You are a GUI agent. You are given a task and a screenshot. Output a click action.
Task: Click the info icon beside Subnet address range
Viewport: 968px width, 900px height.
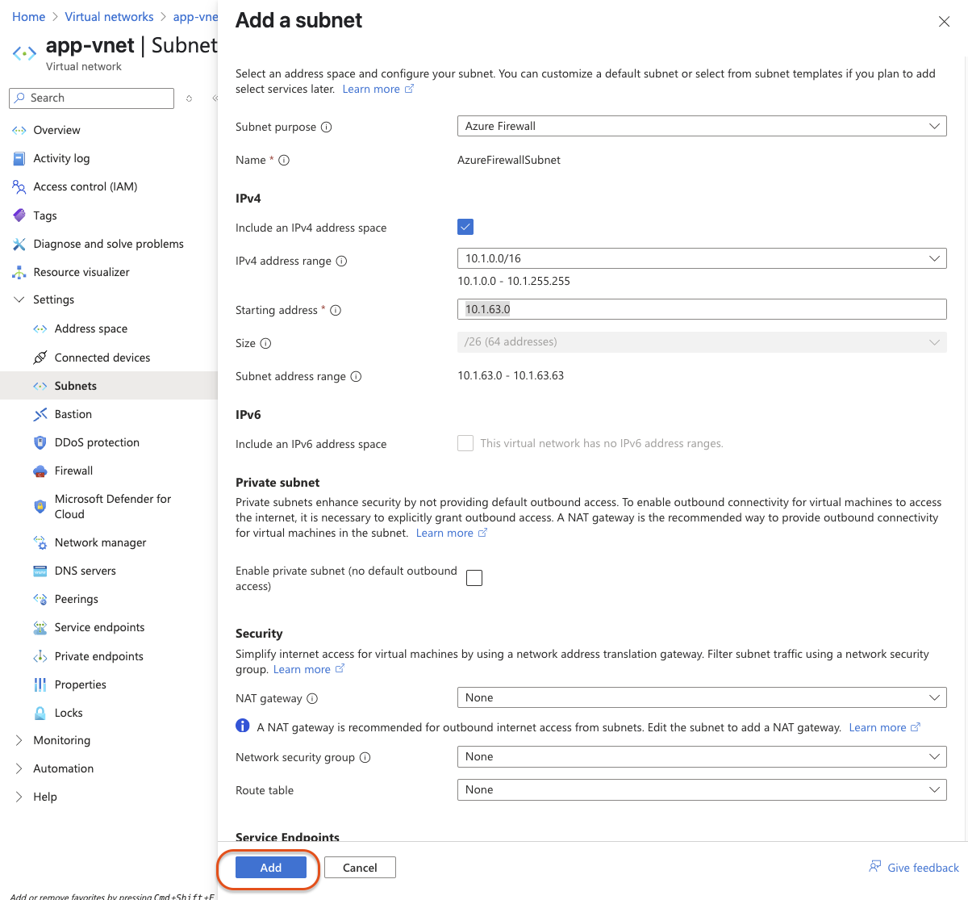coord(357,376)
